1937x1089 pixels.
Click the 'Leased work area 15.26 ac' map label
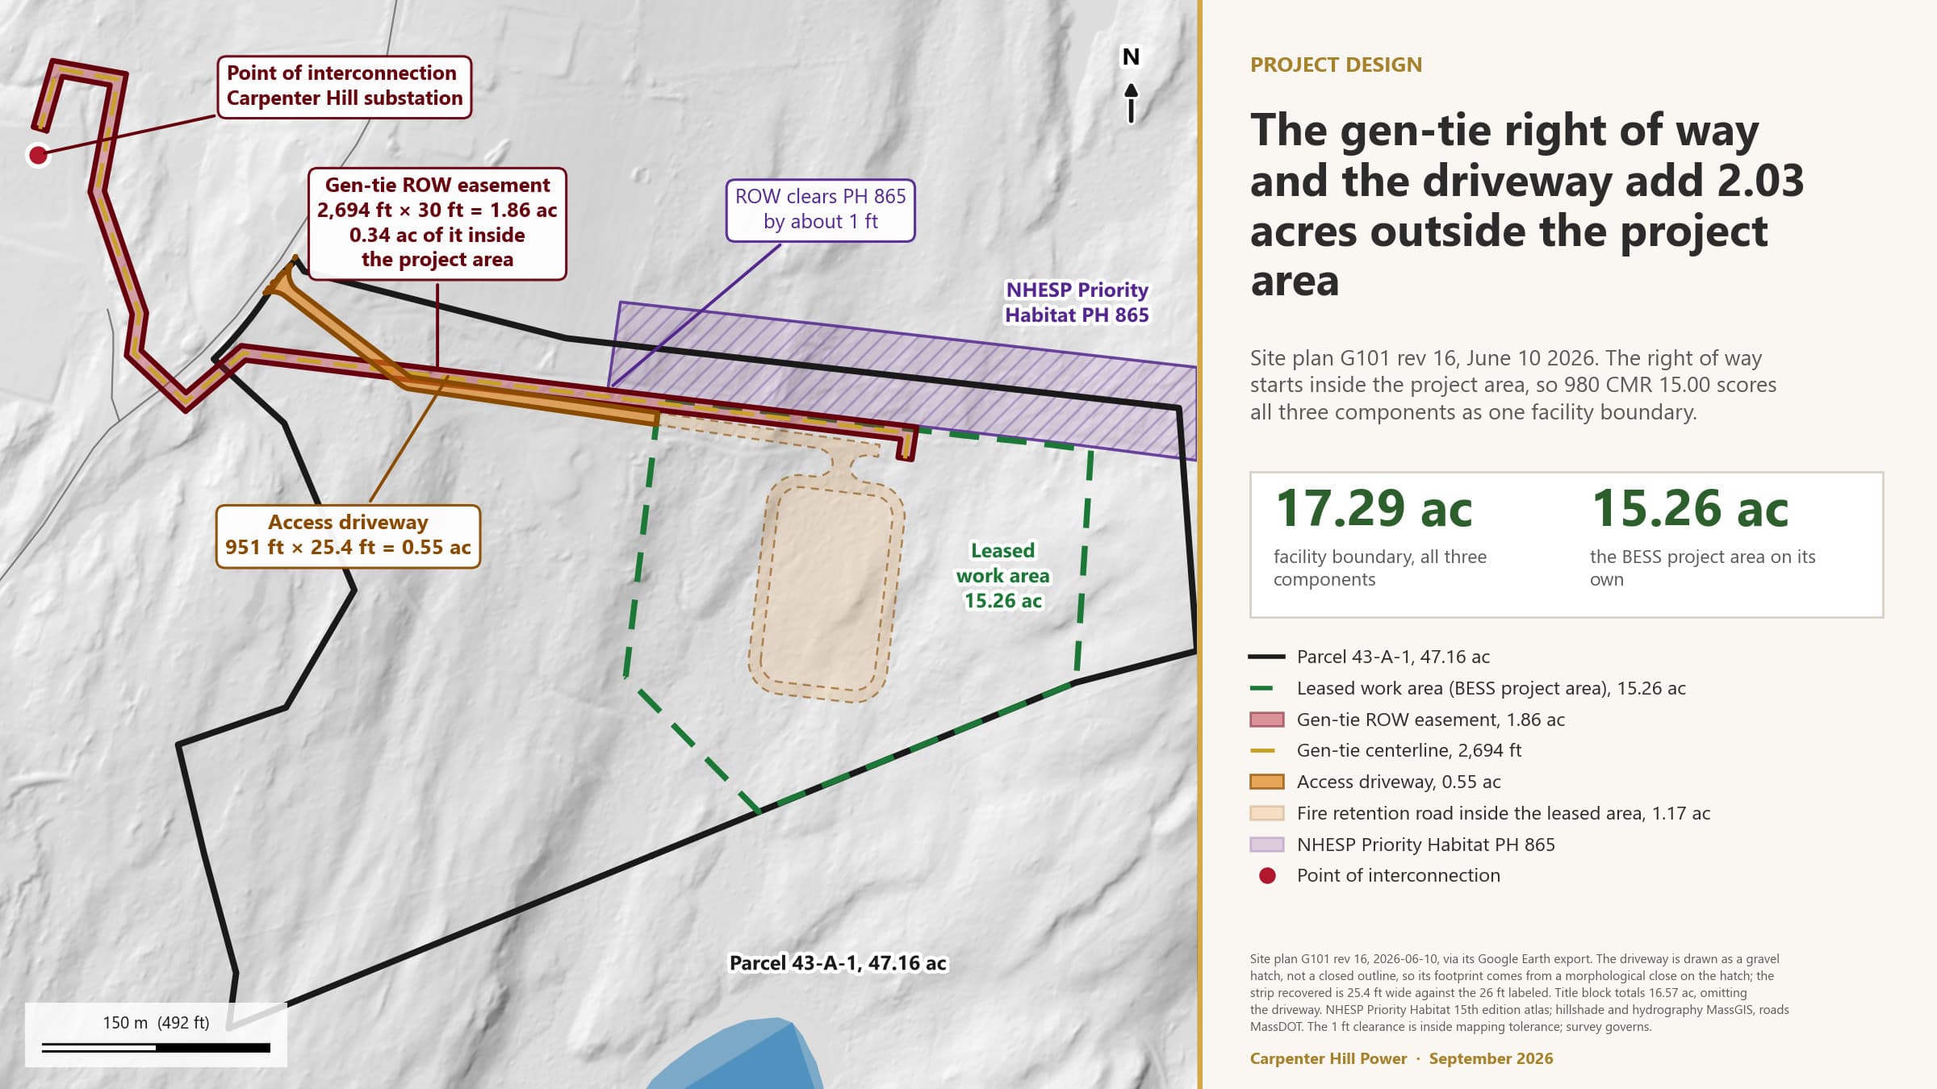click(x=1002, y=575)
